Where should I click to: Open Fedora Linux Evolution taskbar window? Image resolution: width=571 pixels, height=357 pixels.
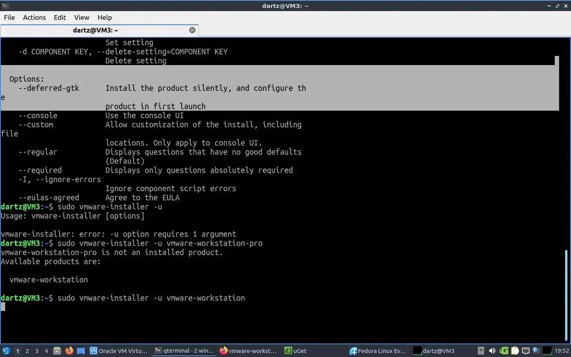(x=378, y=351)
